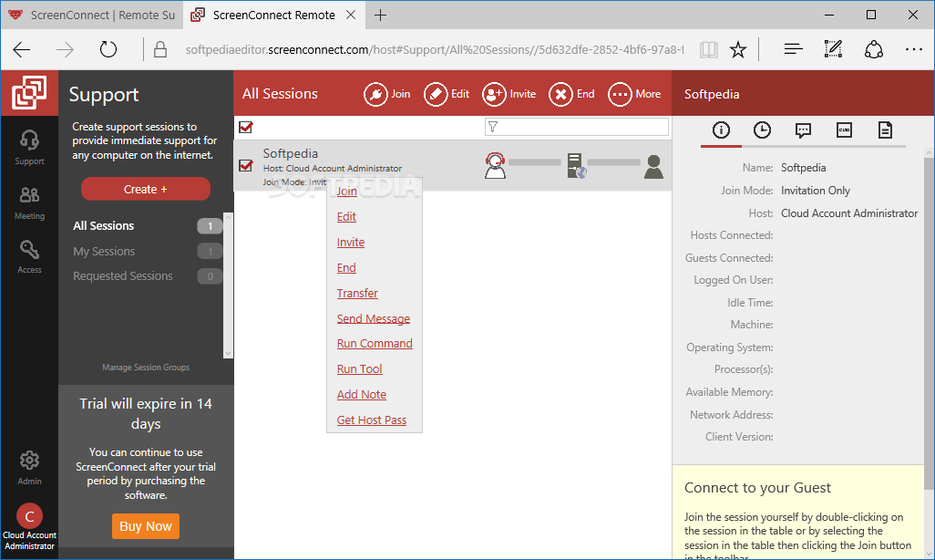This screenshot has height=560, width=935.
Task: Choose Edit in the context menu
Action: click(x=346, y=217)
